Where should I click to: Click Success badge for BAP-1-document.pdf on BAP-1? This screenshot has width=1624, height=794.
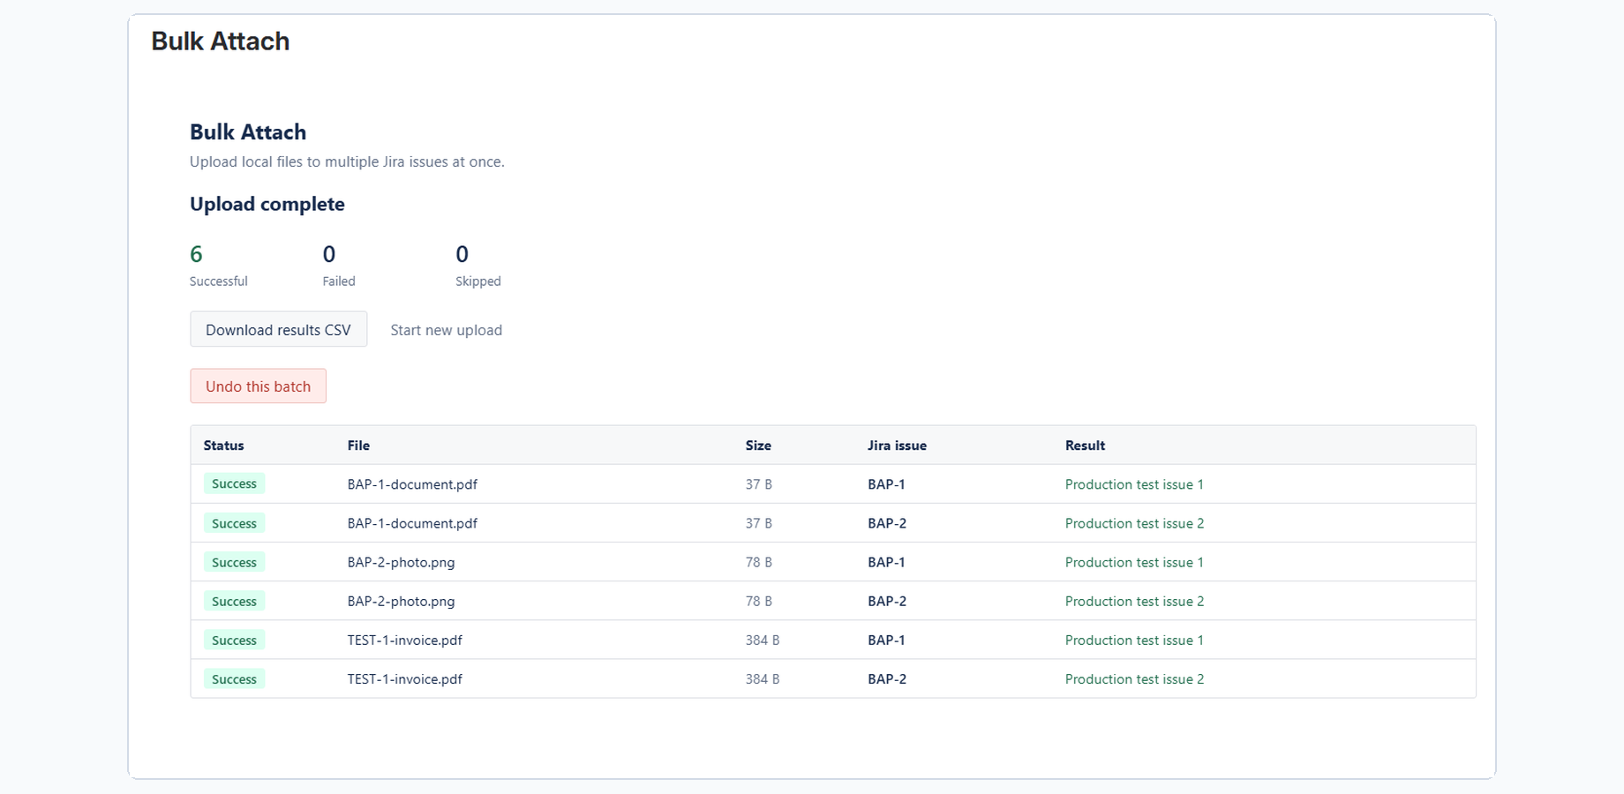pos(234,483)
